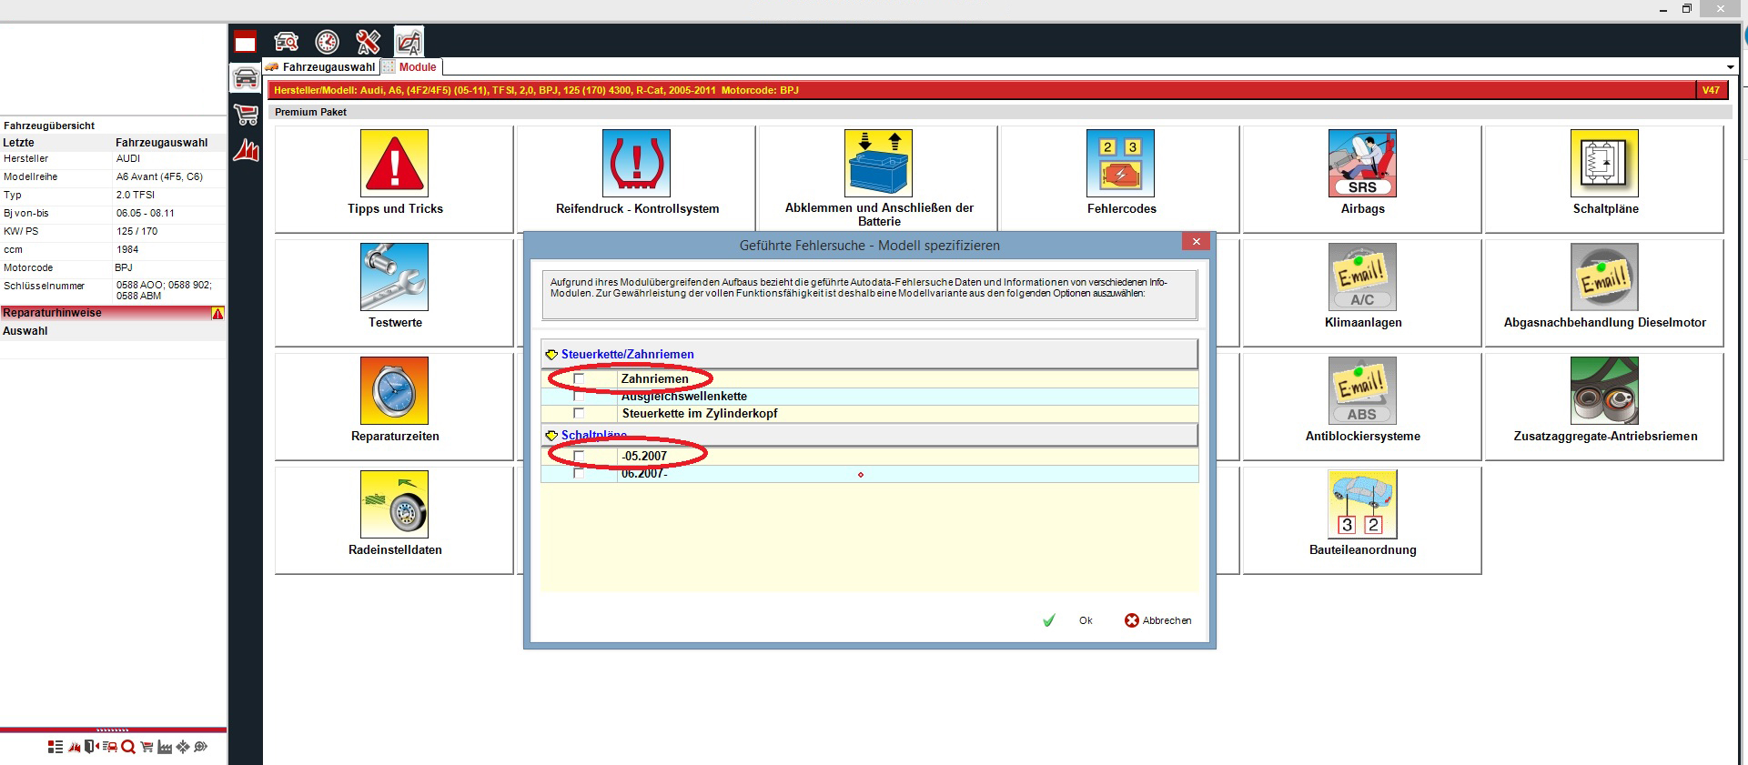This screenshot has width=1748, height=765.
Task: Open the Schaltpläne module icon
Action: [x=1604, y=164]
